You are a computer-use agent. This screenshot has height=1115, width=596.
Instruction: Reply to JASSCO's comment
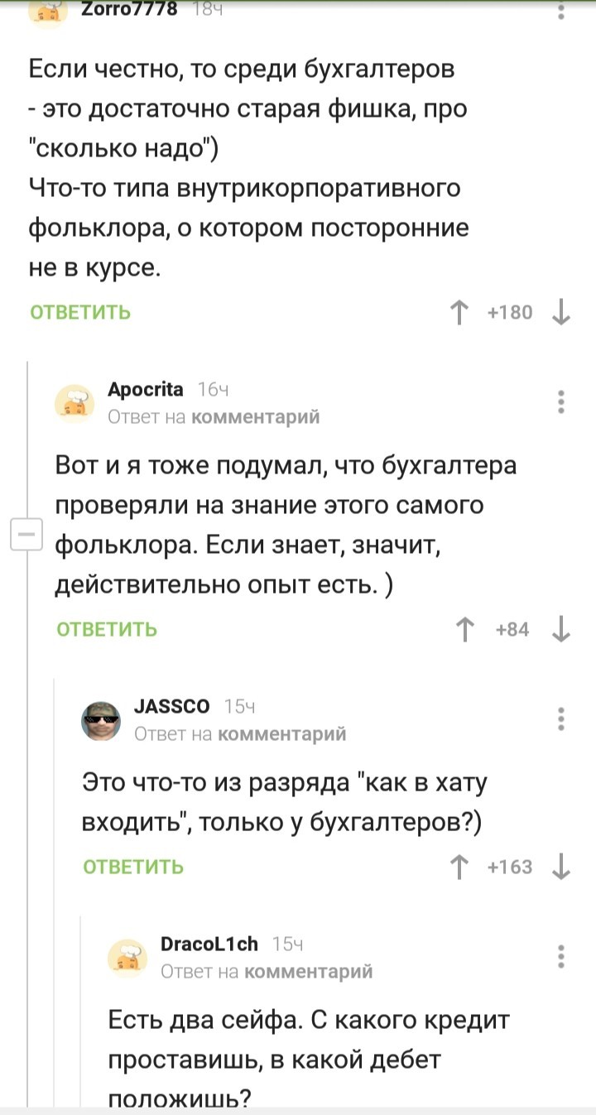point(133,867)
